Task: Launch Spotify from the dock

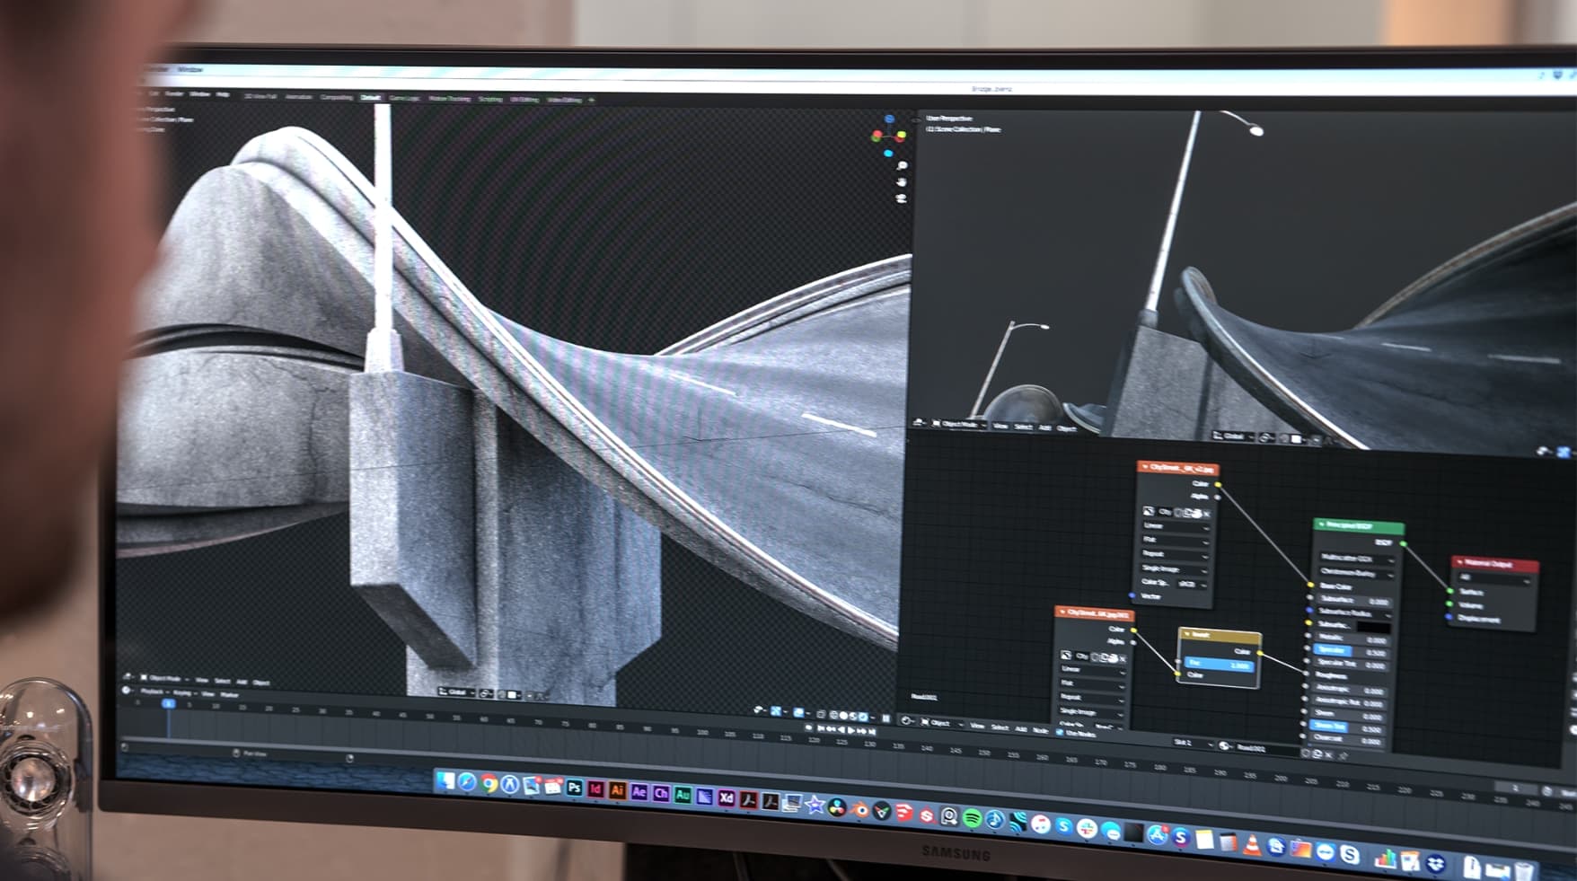Action: point(972,817)
